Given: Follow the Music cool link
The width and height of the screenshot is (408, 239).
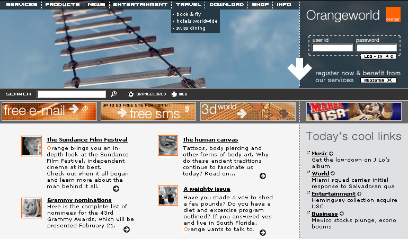Looking at the screenshot, I should click(320, 154).
